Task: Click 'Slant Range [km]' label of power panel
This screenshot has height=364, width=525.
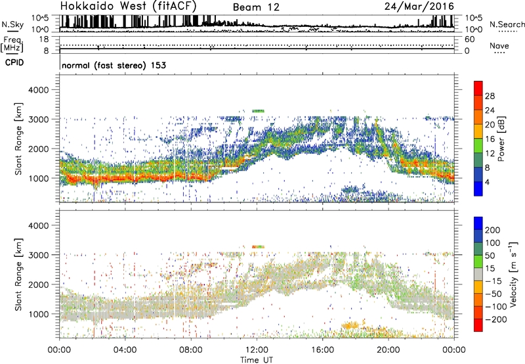Action: coord(18,139)
